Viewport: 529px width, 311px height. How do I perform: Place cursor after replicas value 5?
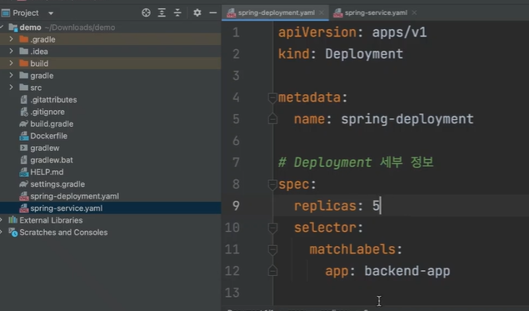[x=381, y=206]
